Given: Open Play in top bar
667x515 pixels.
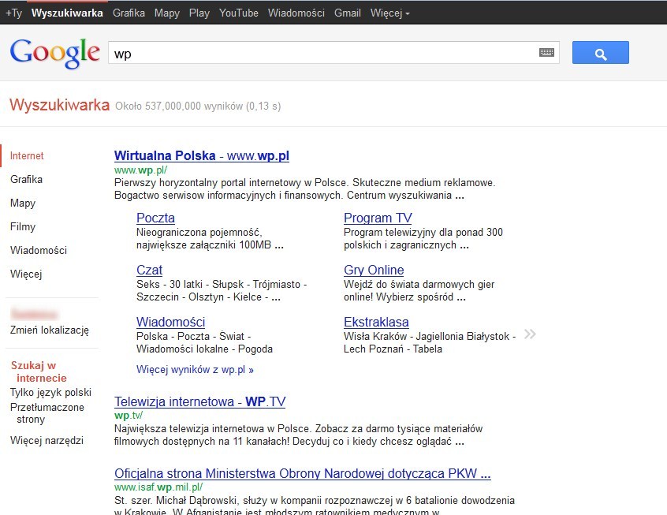Looking at the screenshot, I should 199,13.
